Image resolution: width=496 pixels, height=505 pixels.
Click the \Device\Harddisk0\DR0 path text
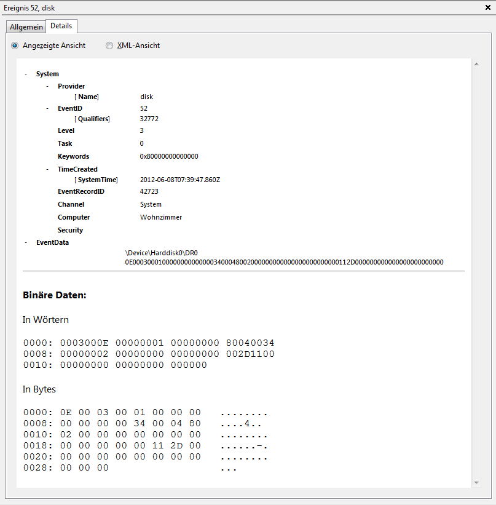pos(161,253)
